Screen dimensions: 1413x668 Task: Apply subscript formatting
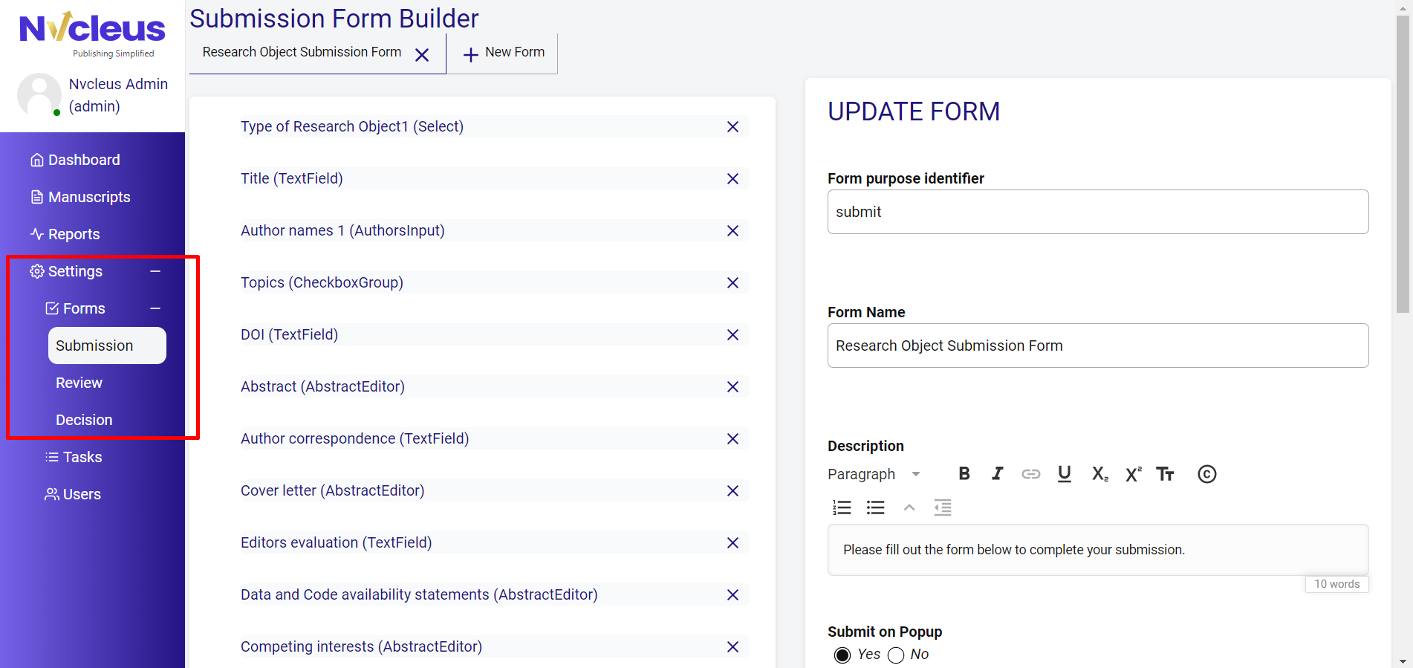1099,474
